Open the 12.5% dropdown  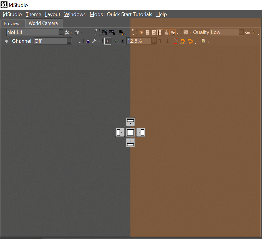[x=141, y=41]
